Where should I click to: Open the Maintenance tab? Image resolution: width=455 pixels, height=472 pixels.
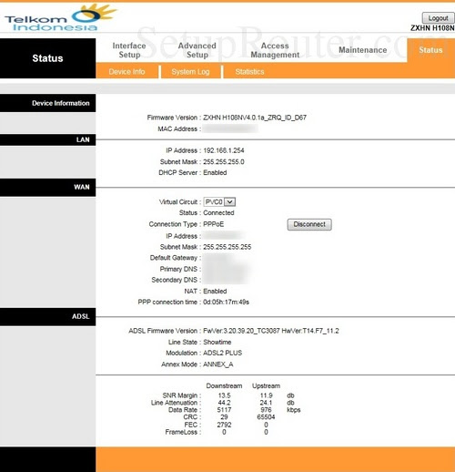coord(363,50)
